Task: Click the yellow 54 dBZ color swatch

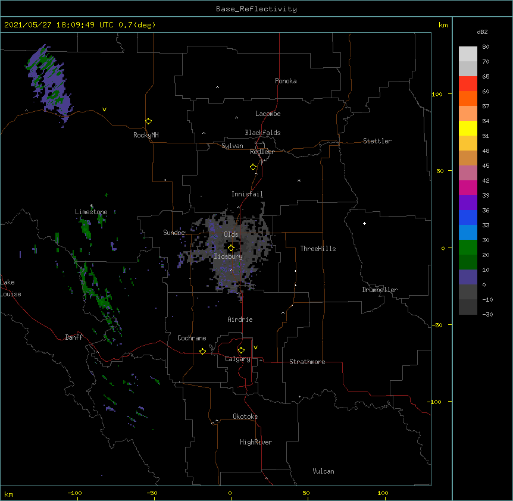Action: click(468, 128)
